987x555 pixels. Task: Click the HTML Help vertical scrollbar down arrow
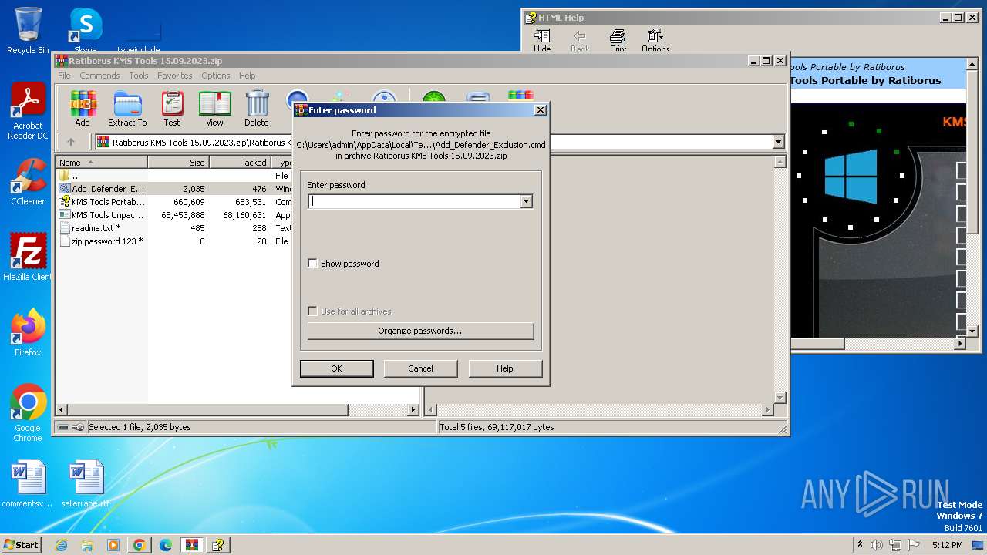[x=972, y=331]
